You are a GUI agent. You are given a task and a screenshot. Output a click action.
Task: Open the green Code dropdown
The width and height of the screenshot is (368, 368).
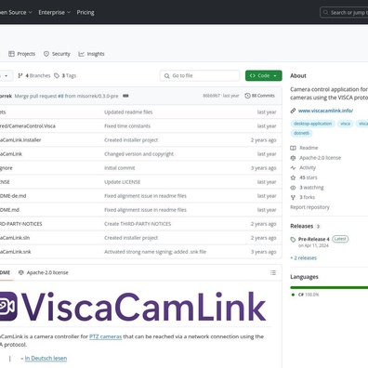[x=264, y=75]
